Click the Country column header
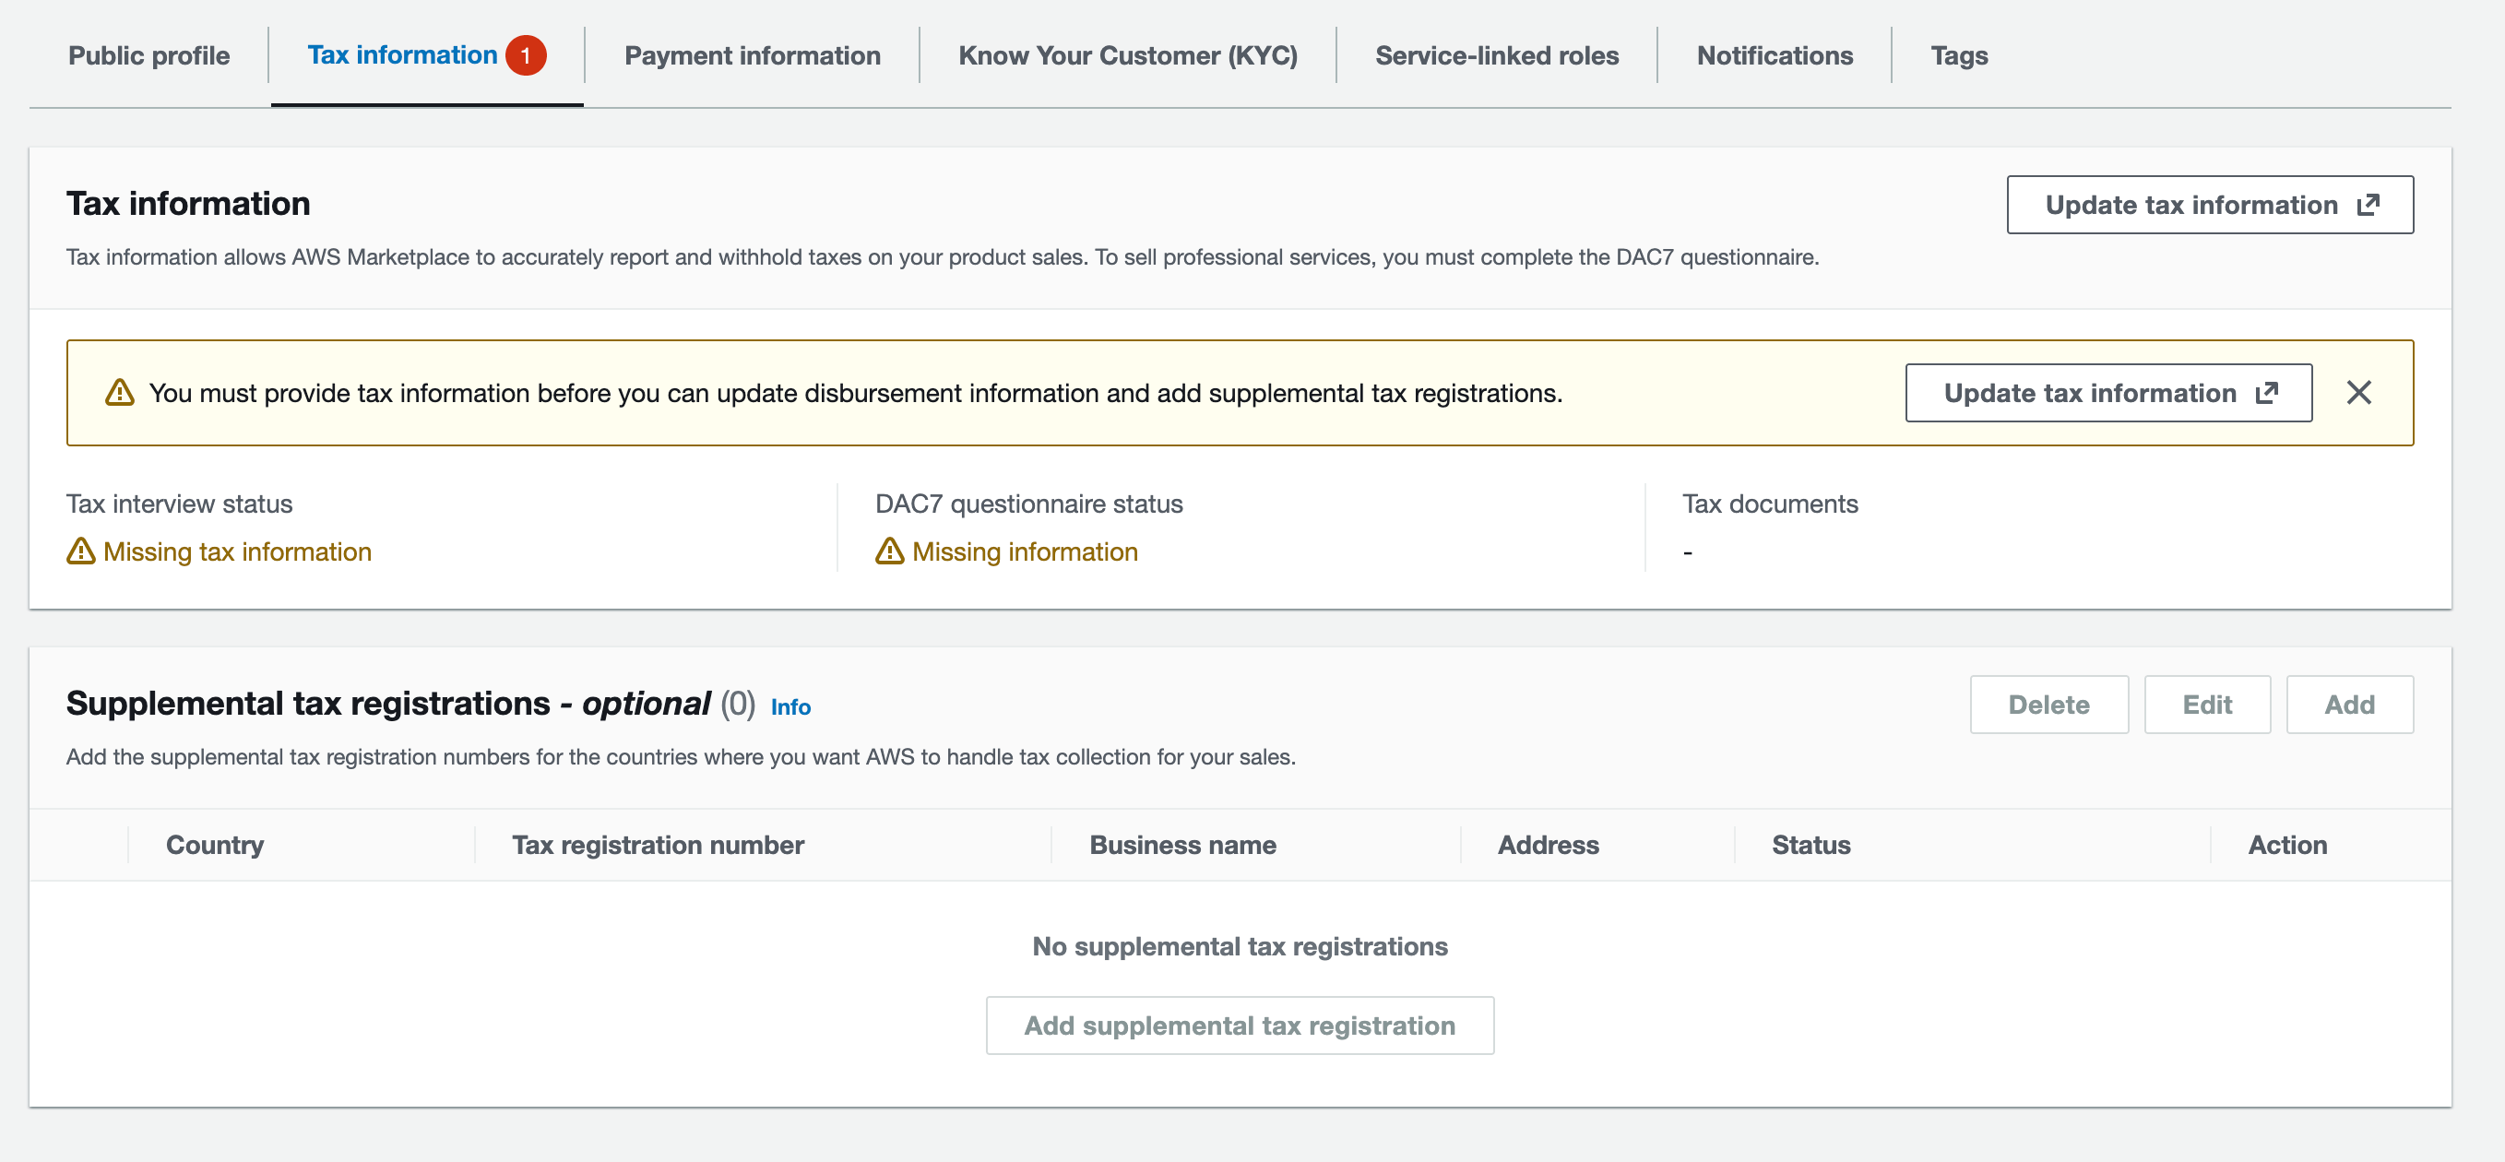This screenshot has width=2505, height=1162. coord(215,845)
